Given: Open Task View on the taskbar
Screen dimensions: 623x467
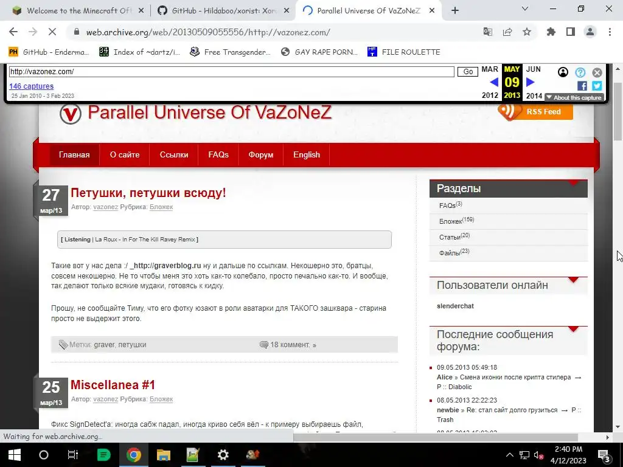Looking at the screenshot, I should [x=73, y=455].
